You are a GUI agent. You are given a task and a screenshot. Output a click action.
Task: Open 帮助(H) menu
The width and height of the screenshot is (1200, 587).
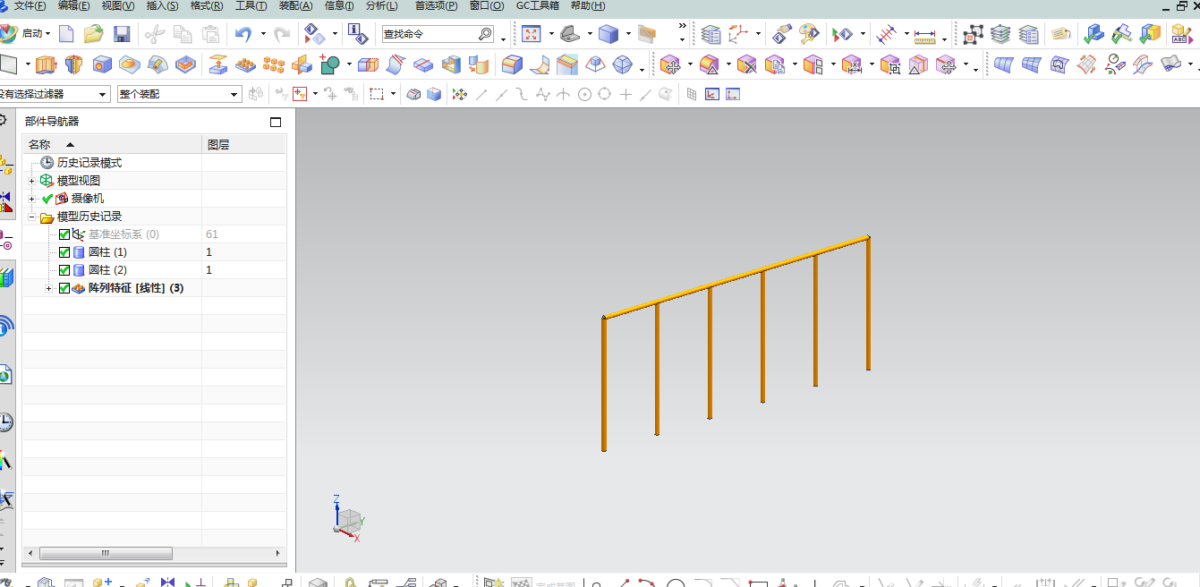point(588,6)
